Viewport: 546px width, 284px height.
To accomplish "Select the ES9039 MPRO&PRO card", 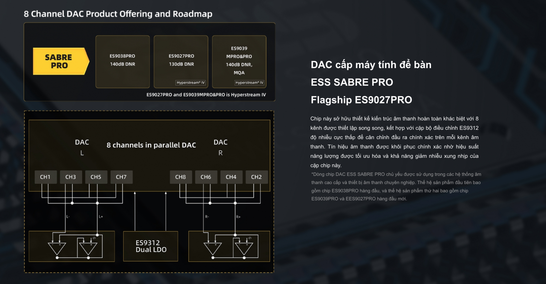I will (239, 62).
